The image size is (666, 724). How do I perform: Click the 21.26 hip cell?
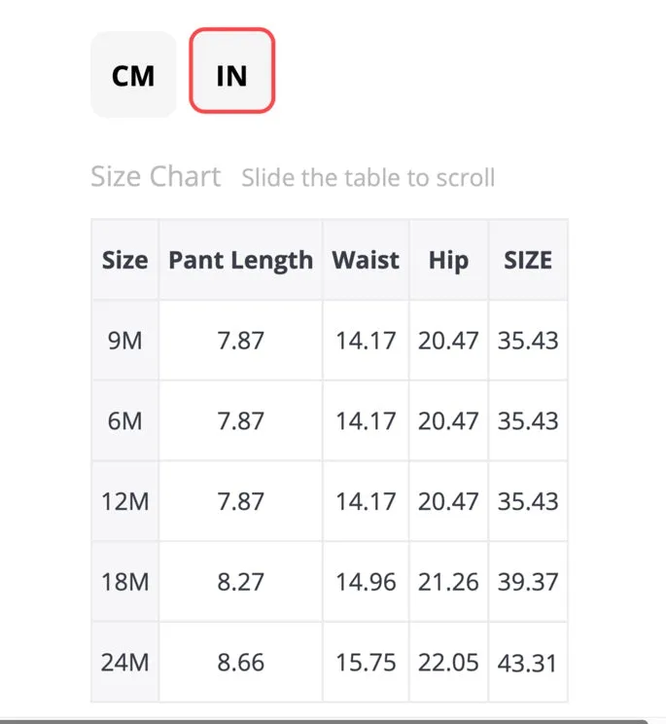[x=448, y=582]
